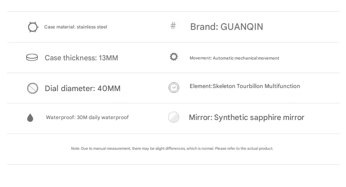Viewport: 346px width, 187px height.
Task: Click 'Element: Skeleton Tourbillon Multifunction' text
Action: [245, 86]
